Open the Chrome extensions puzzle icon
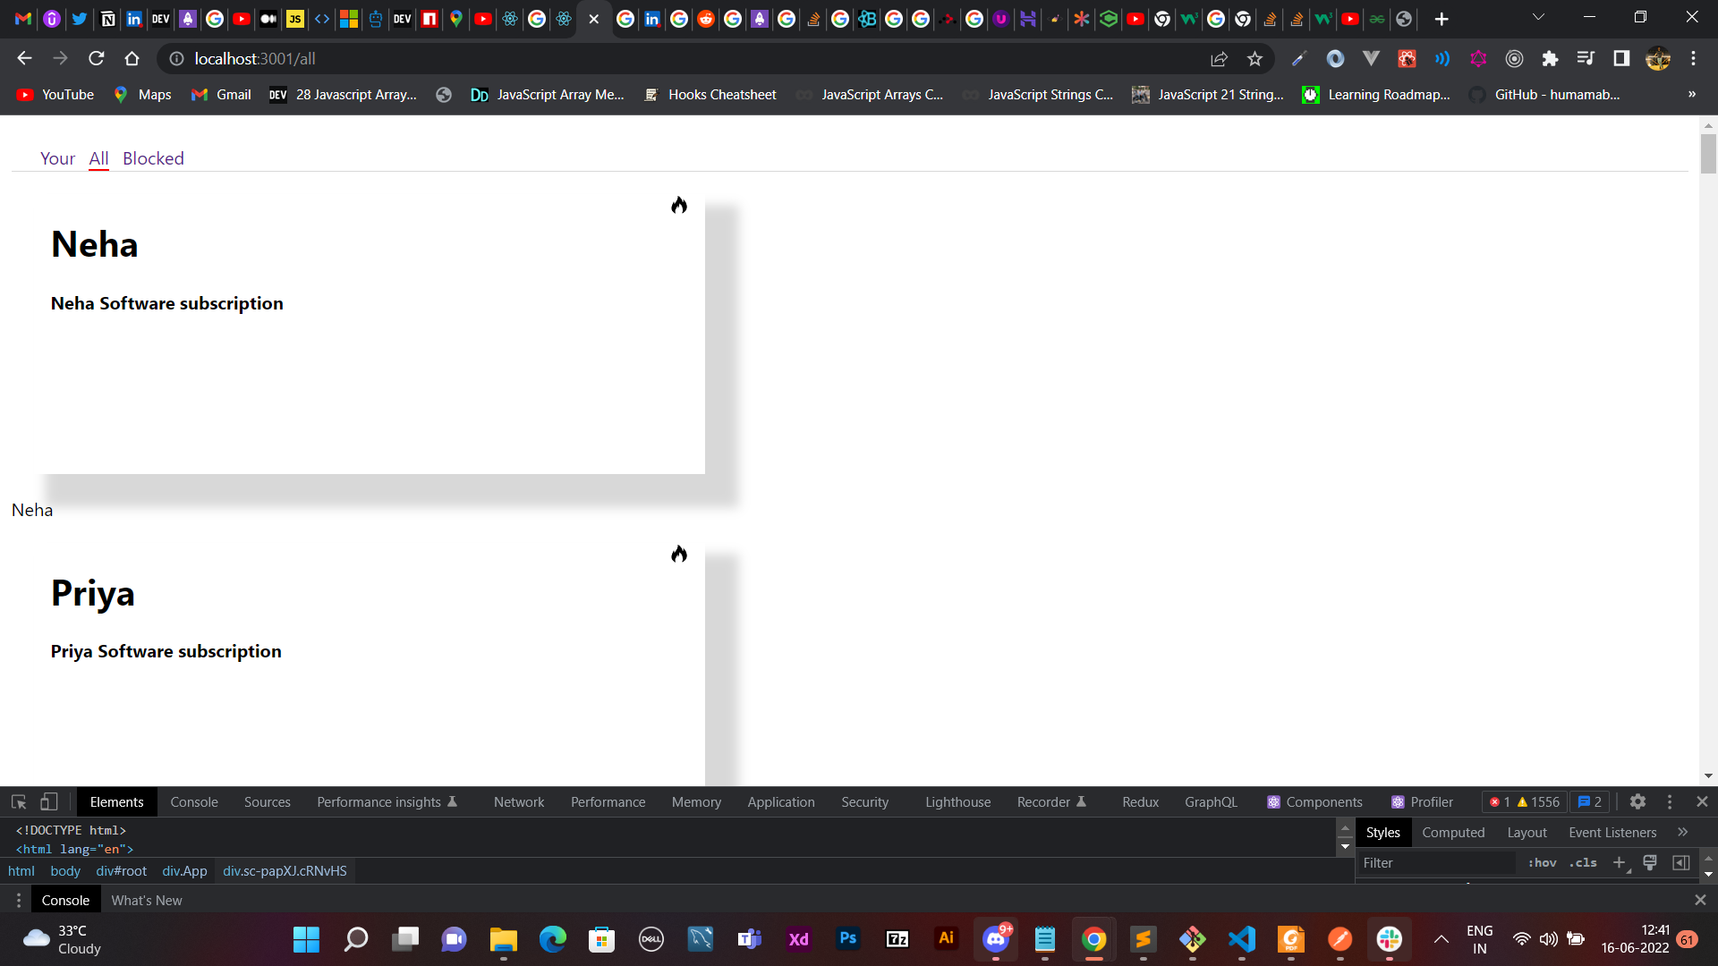Screen dimensions: 1718x966 (x=1550, y=59)
